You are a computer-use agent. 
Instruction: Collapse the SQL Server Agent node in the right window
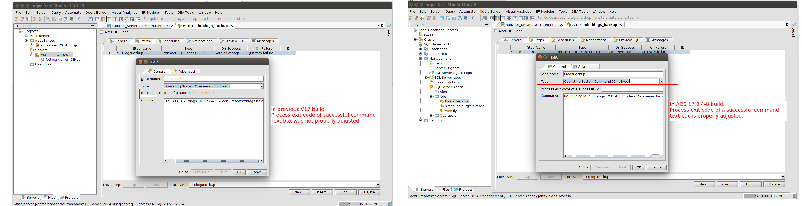click(426, 87)
